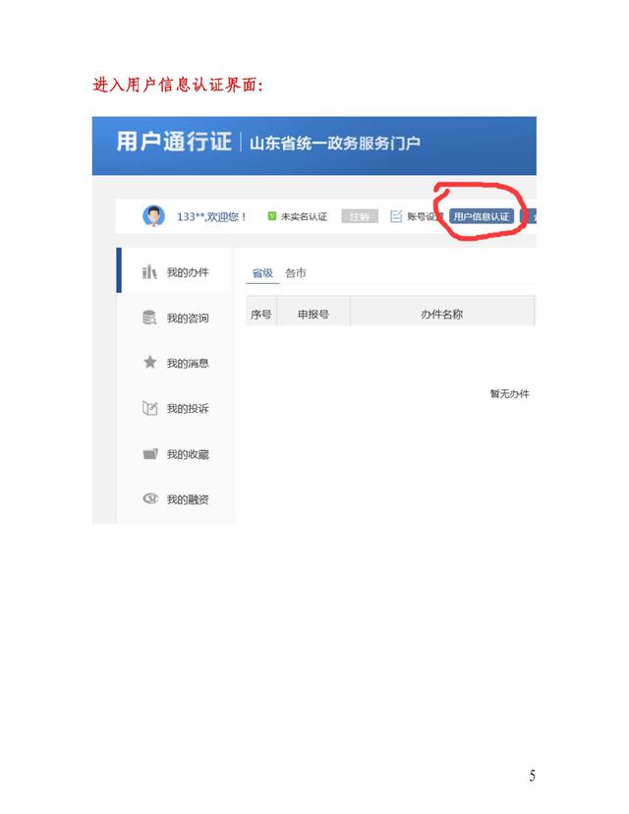Click the 我的投诉 edit-book icon

click(x=150, y=408)
